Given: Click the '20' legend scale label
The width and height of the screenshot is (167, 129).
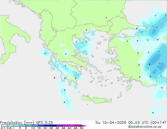Looking at the screenshot, I should click(45, 128).
